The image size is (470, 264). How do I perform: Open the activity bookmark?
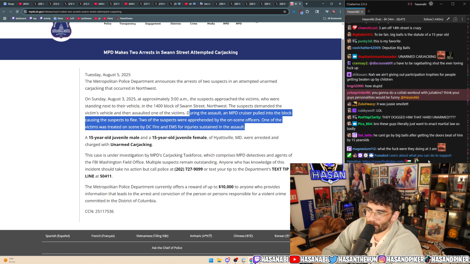[45, 18]
